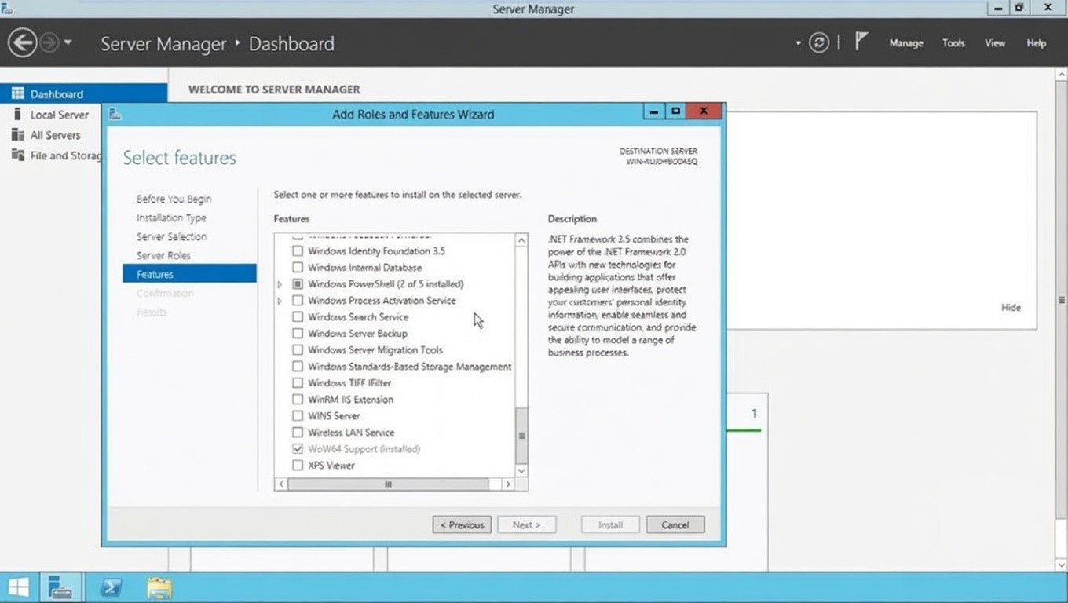
Task: Open the navigation history dropdown arrow
Action: (68, 42)
